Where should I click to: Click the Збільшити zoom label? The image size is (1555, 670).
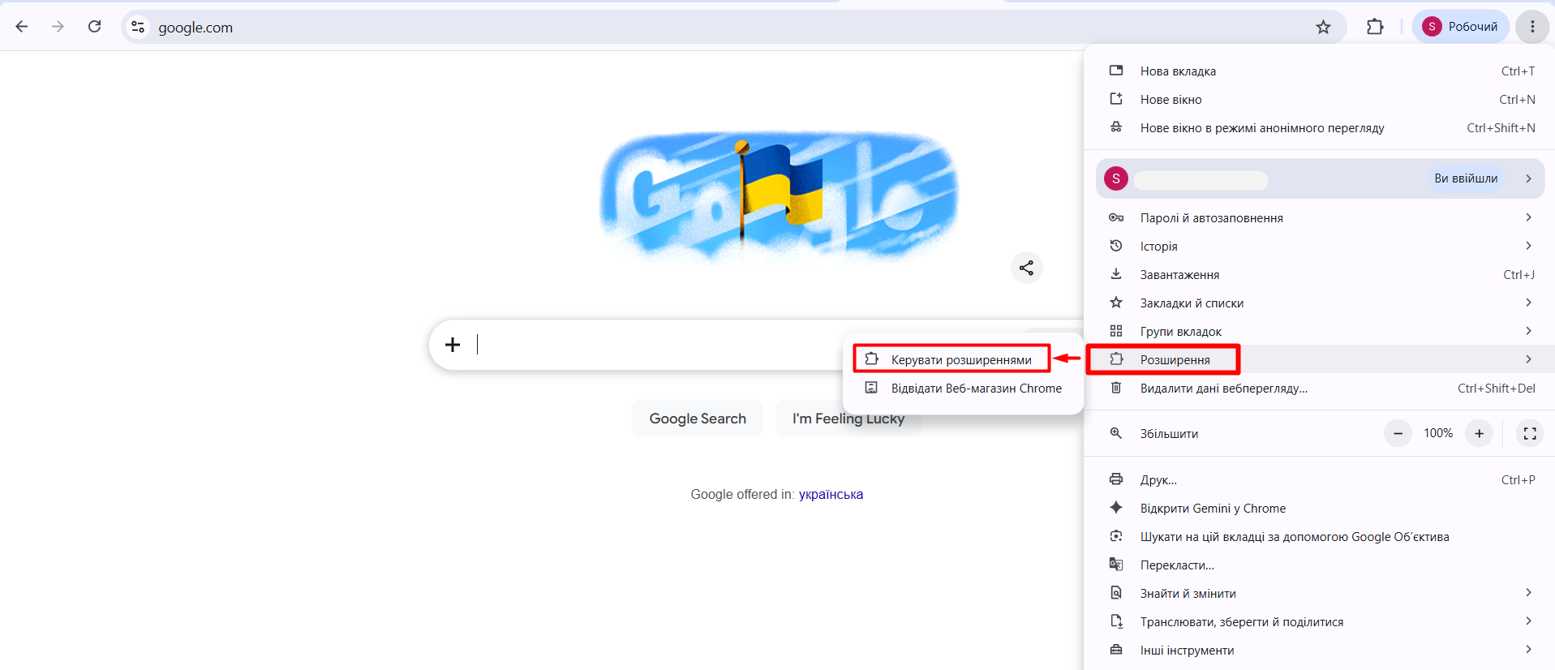[x=1169, y=434]
